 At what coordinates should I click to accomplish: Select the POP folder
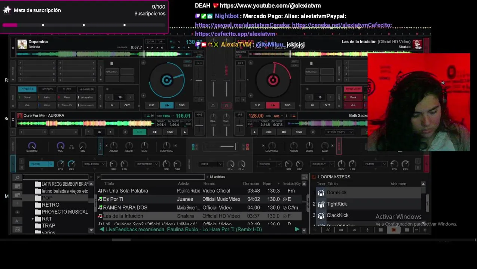pyautogui.click(x=47, y=198)
